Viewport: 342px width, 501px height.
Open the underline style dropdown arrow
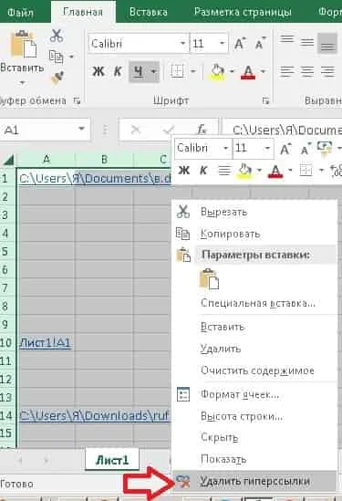point(153,71)
